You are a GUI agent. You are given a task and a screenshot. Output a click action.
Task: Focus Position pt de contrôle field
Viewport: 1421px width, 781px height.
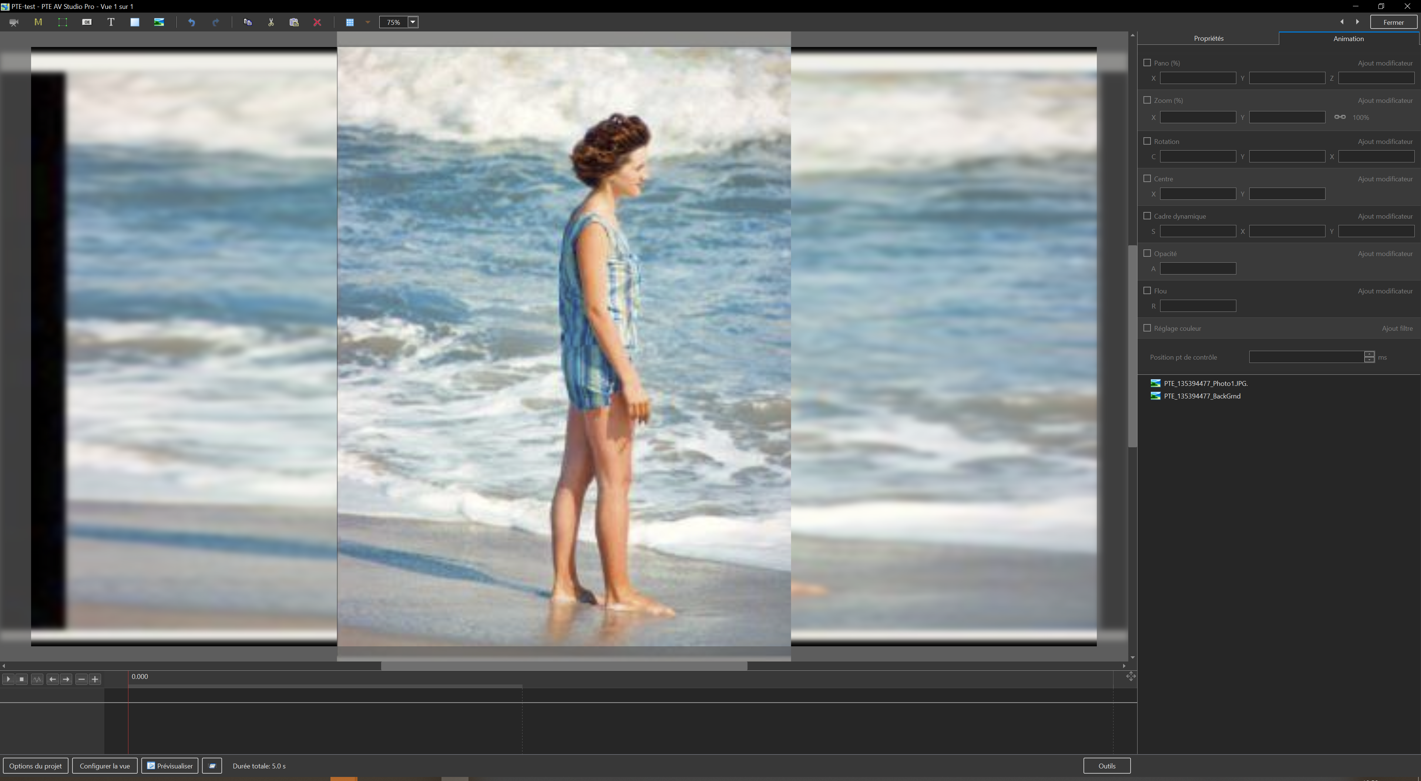click(x=1306, y=357)
